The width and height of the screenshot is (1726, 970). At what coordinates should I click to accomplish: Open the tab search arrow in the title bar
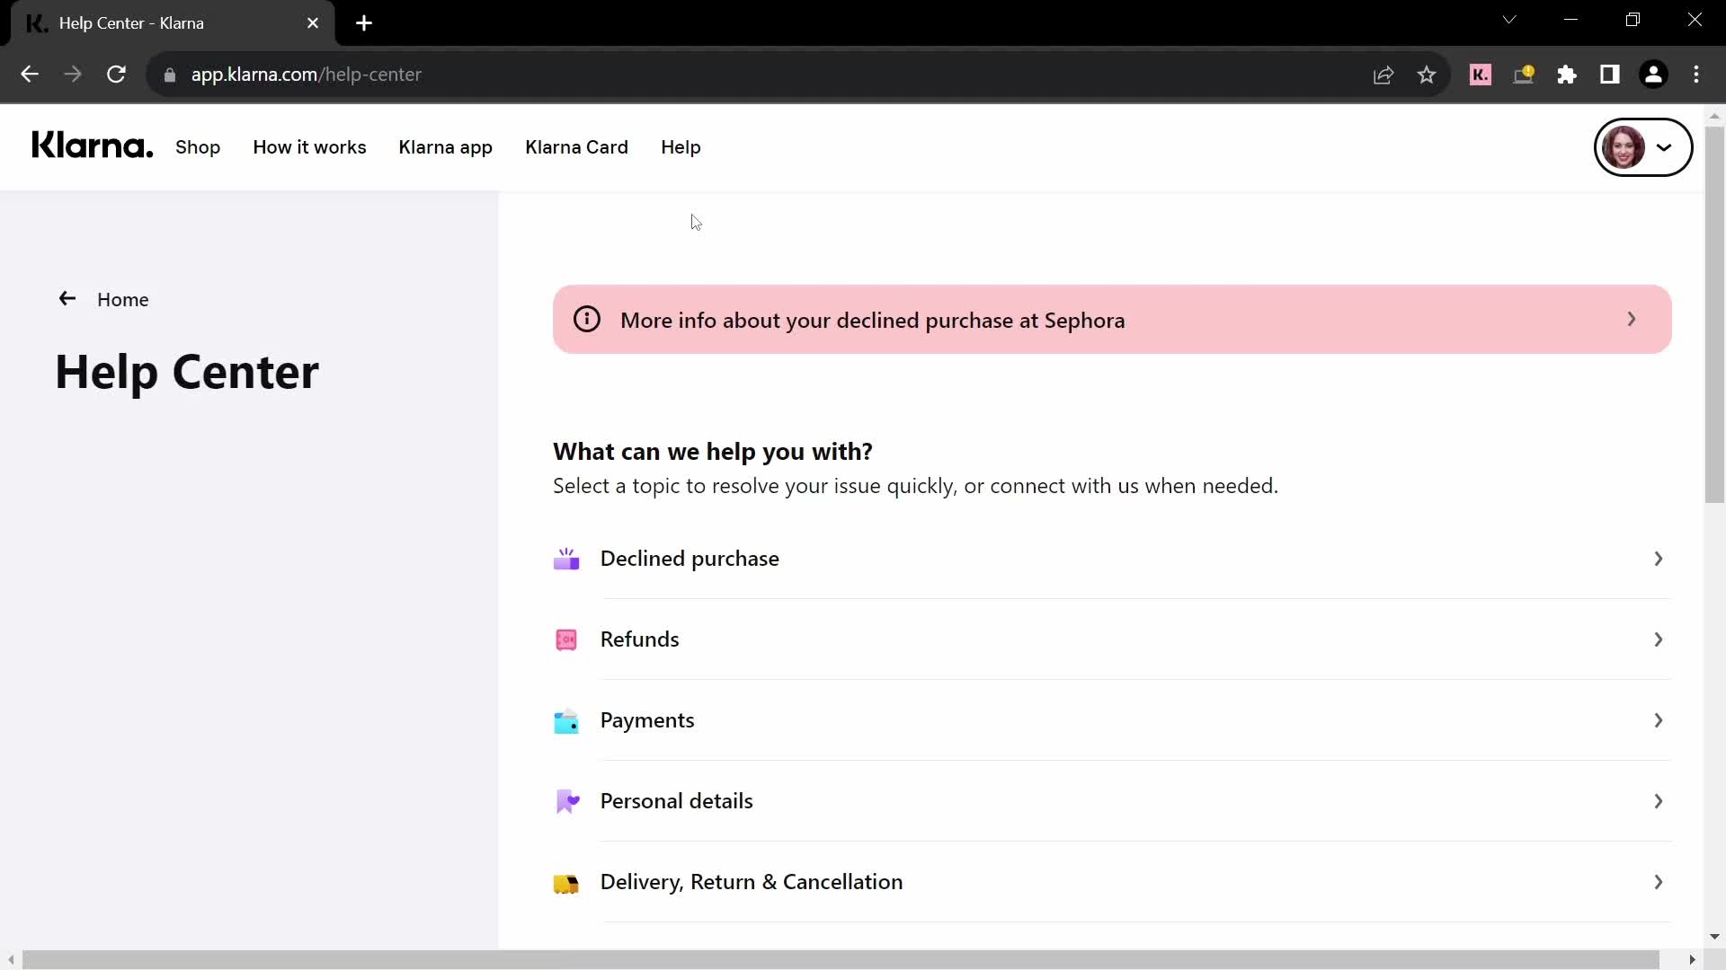coord(1509,20)
